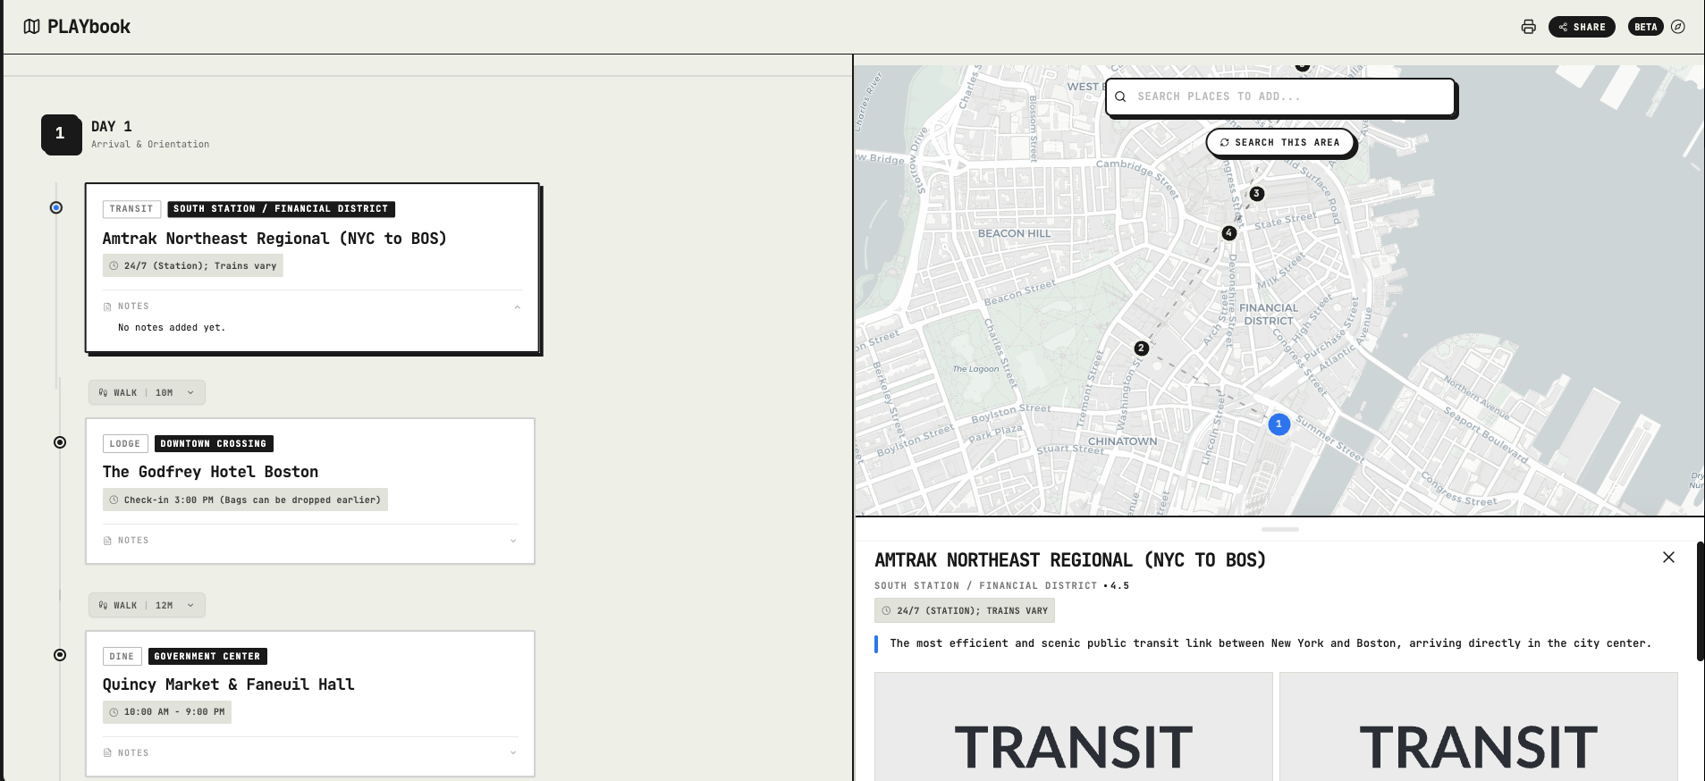Click the refresh icon in Search This Area

tap(1225, 143)
